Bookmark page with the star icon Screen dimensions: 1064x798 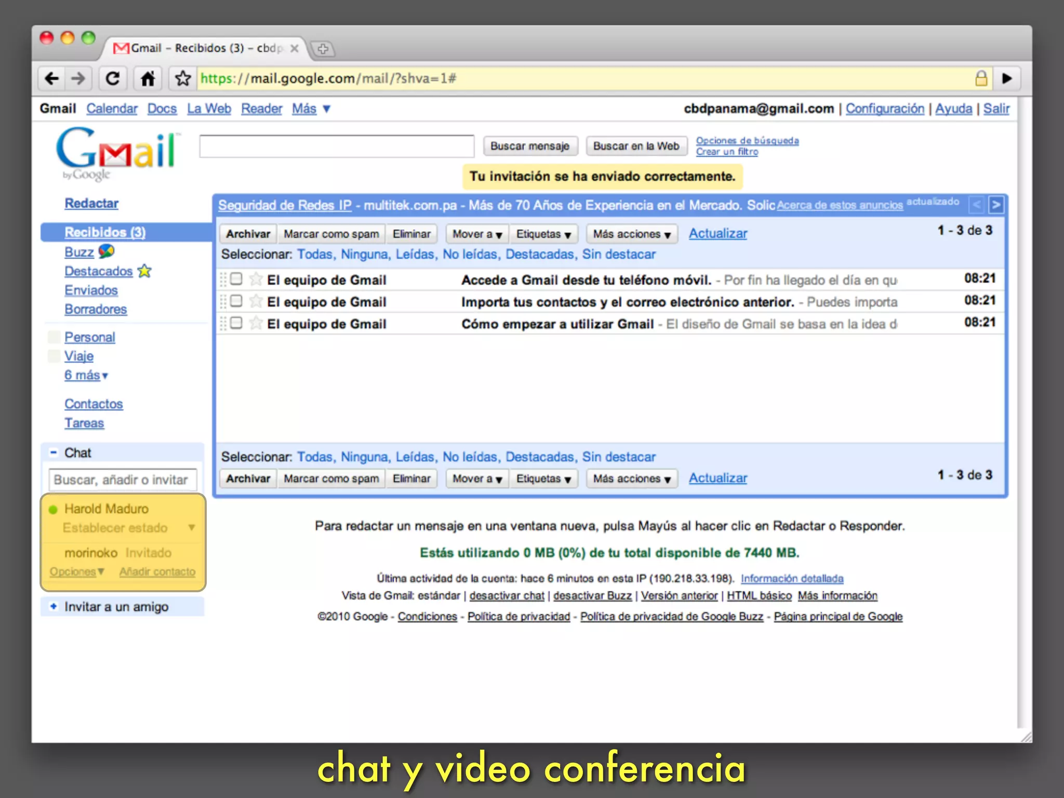point(182,78)
